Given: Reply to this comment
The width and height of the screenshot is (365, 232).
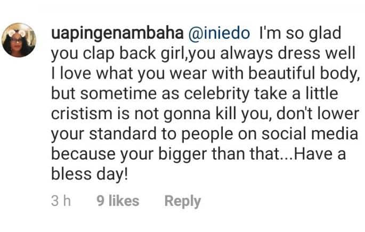Looking at the screenshot, I should [183, 201].
